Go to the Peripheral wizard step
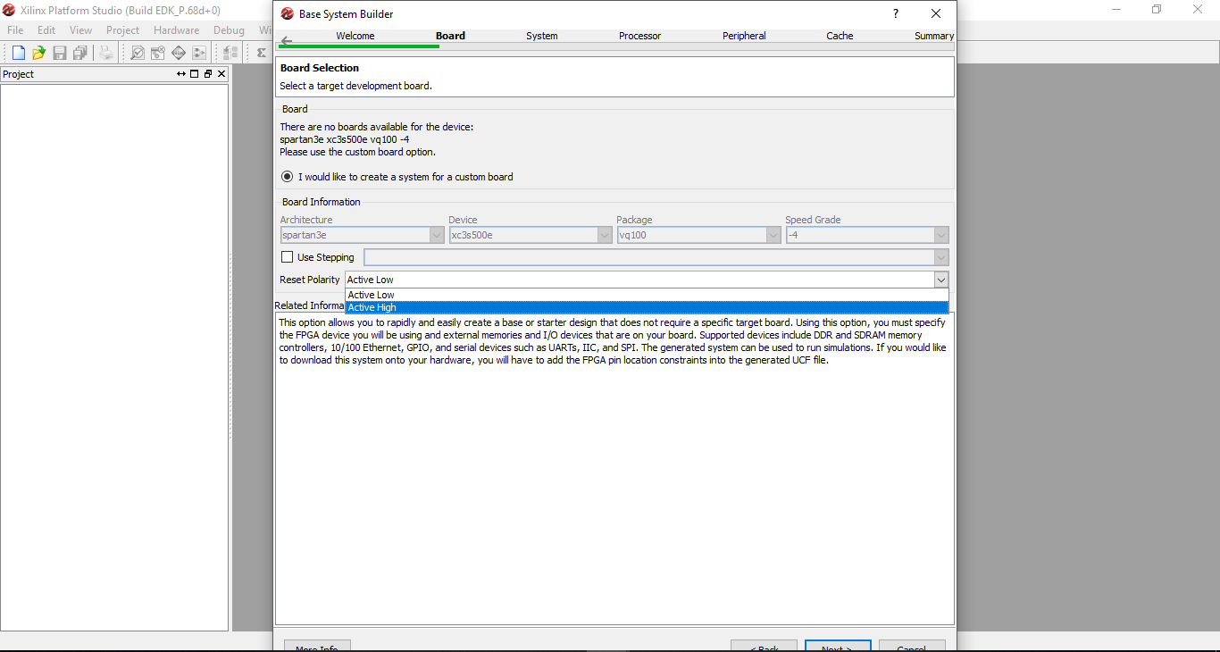The width and height of the screenshot is (1220, 652). click(744, 36)
